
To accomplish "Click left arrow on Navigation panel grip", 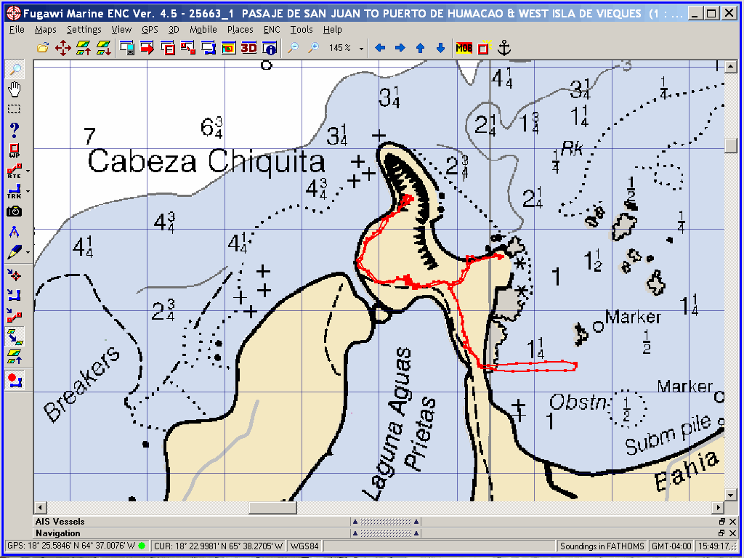I will coord(355,533).
